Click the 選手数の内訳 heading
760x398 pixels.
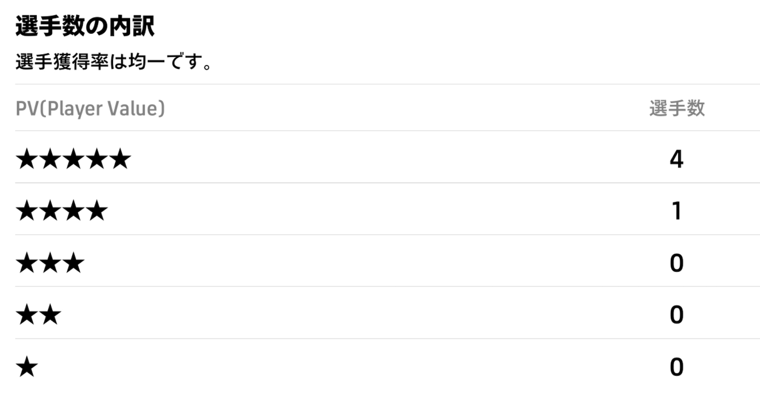85,27
